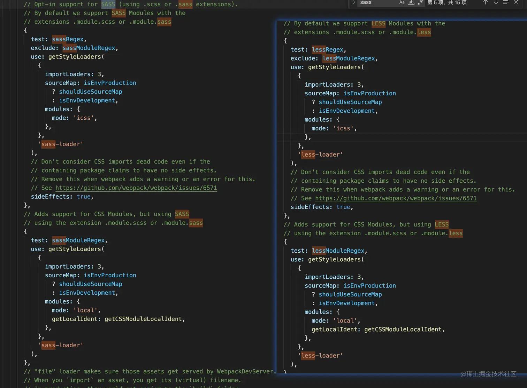Click highlighted 'SASS' in 'Opt-in support' comment

point(108,4)
